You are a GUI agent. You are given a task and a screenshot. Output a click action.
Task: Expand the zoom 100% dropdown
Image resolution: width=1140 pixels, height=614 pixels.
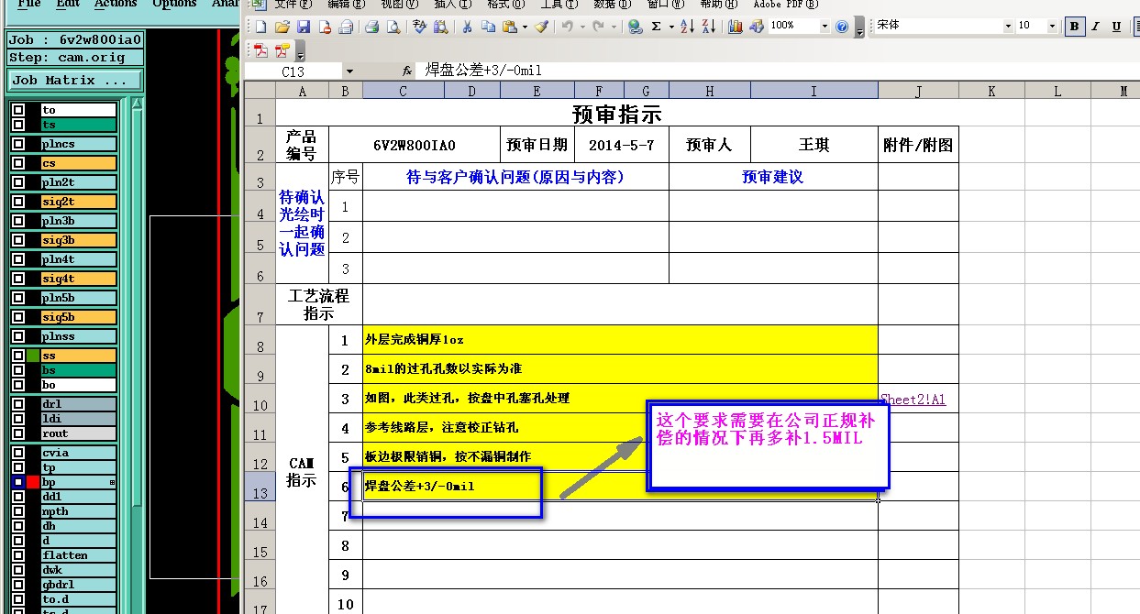click(825, 27)
